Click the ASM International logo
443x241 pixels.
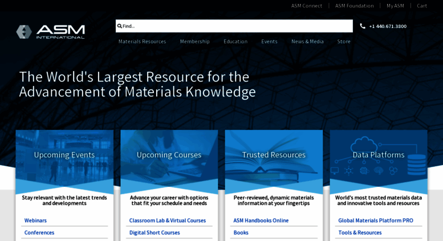51,32
